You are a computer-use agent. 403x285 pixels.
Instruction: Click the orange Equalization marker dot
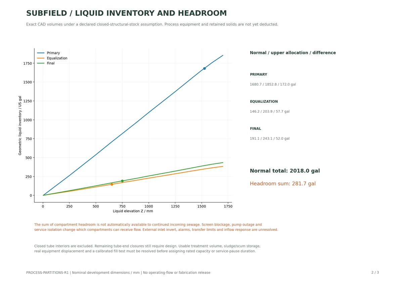click(112, 184)
